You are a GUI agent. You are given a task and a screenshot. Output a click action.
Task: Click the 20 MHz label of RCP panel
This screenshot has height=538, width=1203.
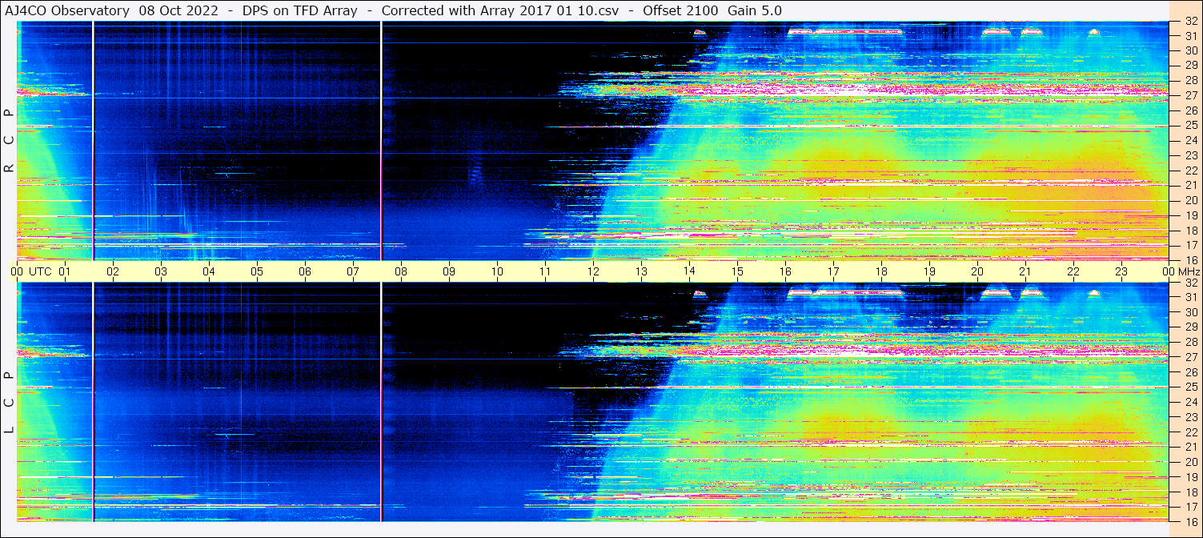coord(1191,199)
